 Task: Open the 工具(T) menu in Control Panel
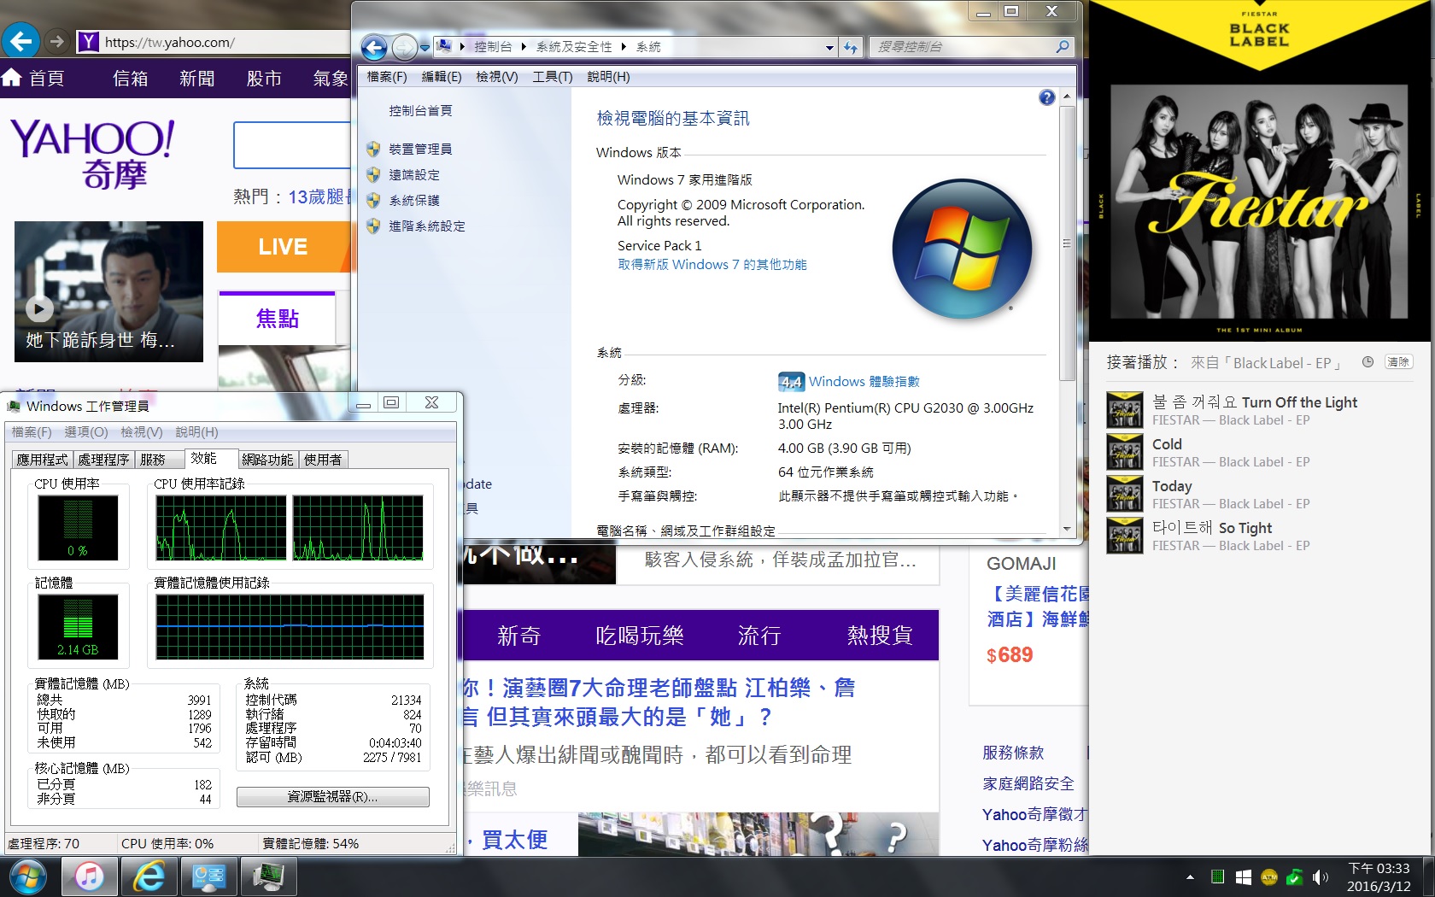(552, 77)
